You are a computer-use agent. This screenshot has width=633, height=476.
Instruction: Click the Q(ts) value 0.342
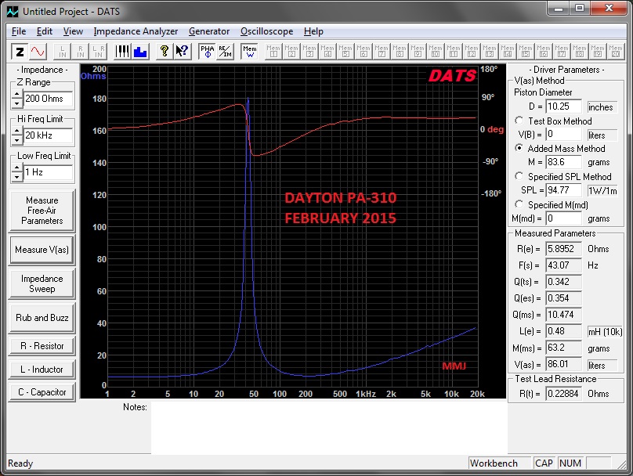(563, 282)
